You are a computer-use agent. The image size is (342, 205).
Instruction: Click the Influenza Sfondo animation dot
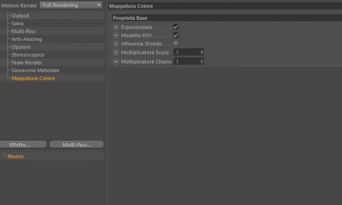click(116, 44)
